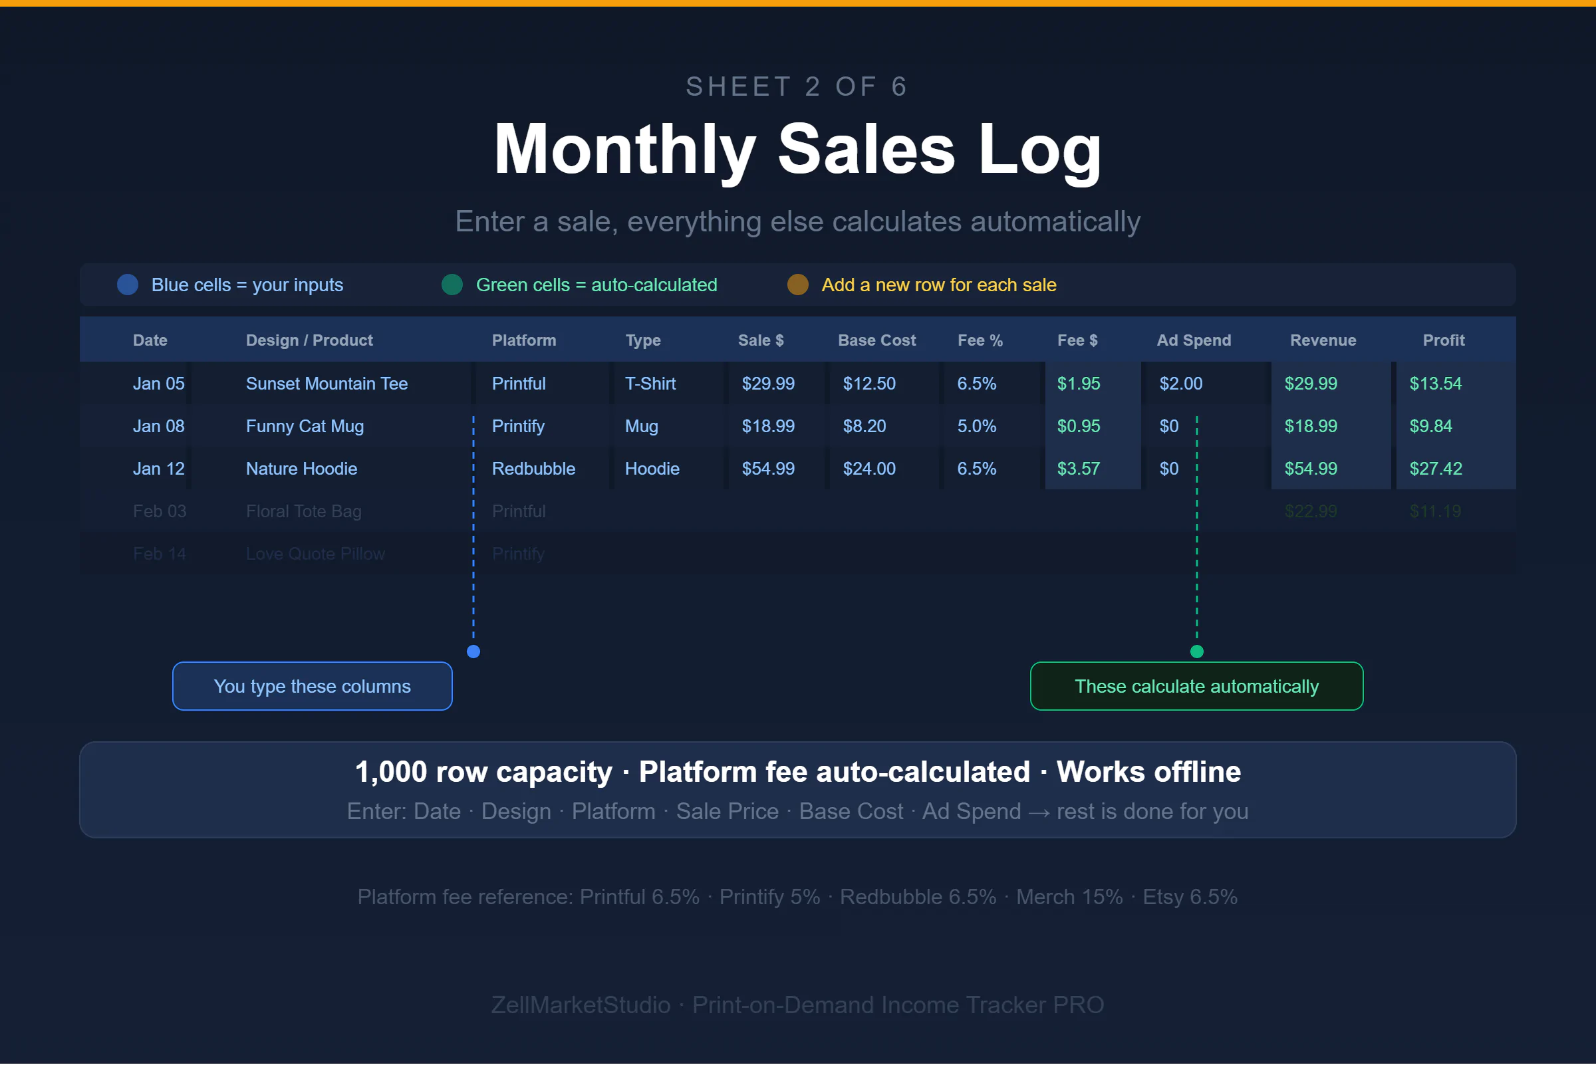Click the $13.54 profit cell
1596x1077 pixels.
1435,384
